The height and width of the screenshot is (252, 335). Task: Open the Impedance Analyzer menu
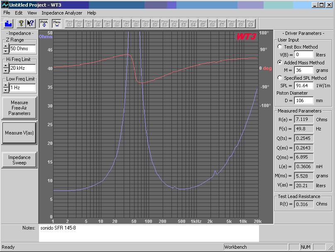[62, 13]
